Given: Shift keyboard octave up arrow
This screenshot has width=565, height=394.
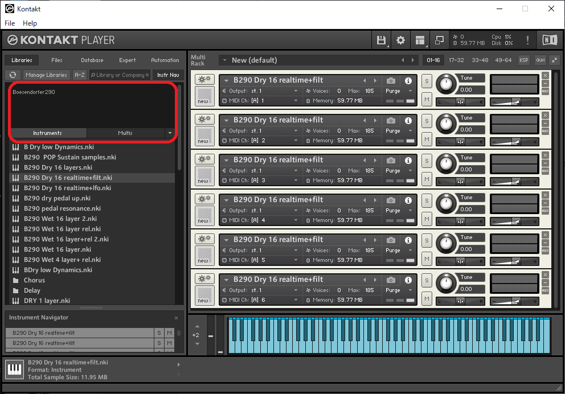Looking at the screenshot, I should point(197,326).
